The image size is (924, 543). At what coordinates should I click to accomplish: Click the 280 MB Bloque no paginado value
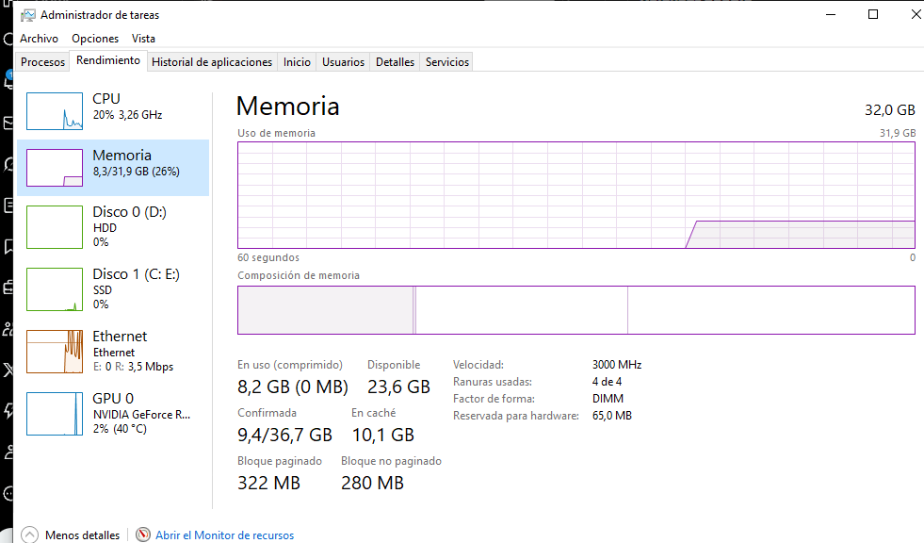point(372,483)
